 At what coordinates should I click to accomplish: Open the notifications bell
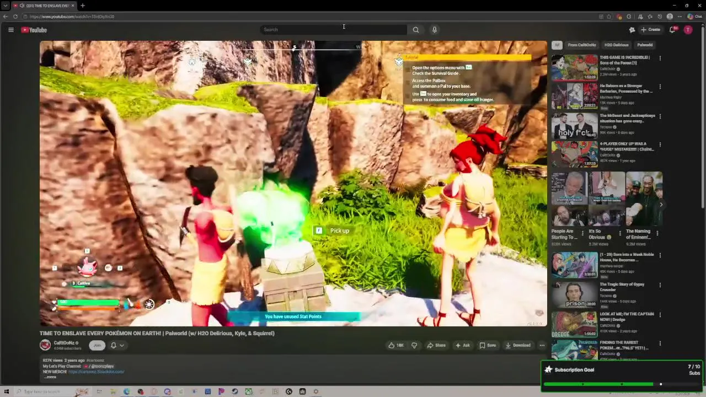pyautogui.click(x=672, y=30)
